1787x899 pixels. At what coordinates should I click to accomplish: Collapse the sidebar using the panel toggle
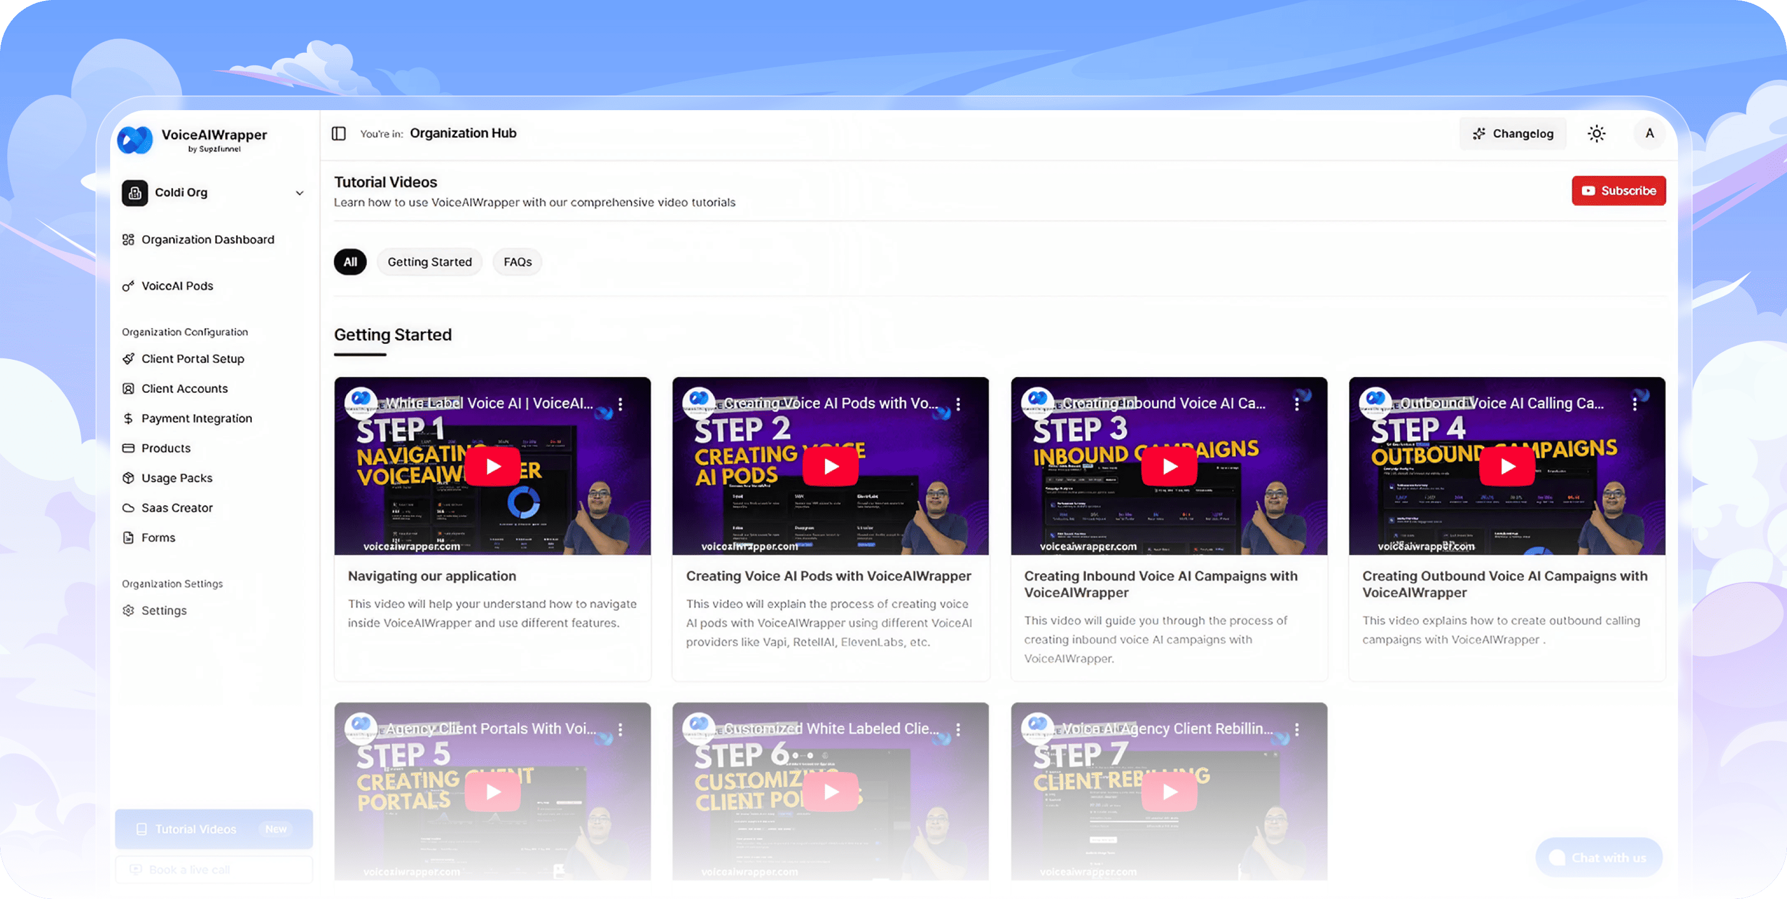click(x=339, y=133)
